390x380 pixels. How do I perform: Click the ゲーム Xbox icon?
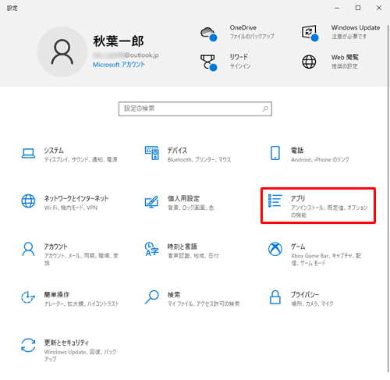click(x=275, y=249)
